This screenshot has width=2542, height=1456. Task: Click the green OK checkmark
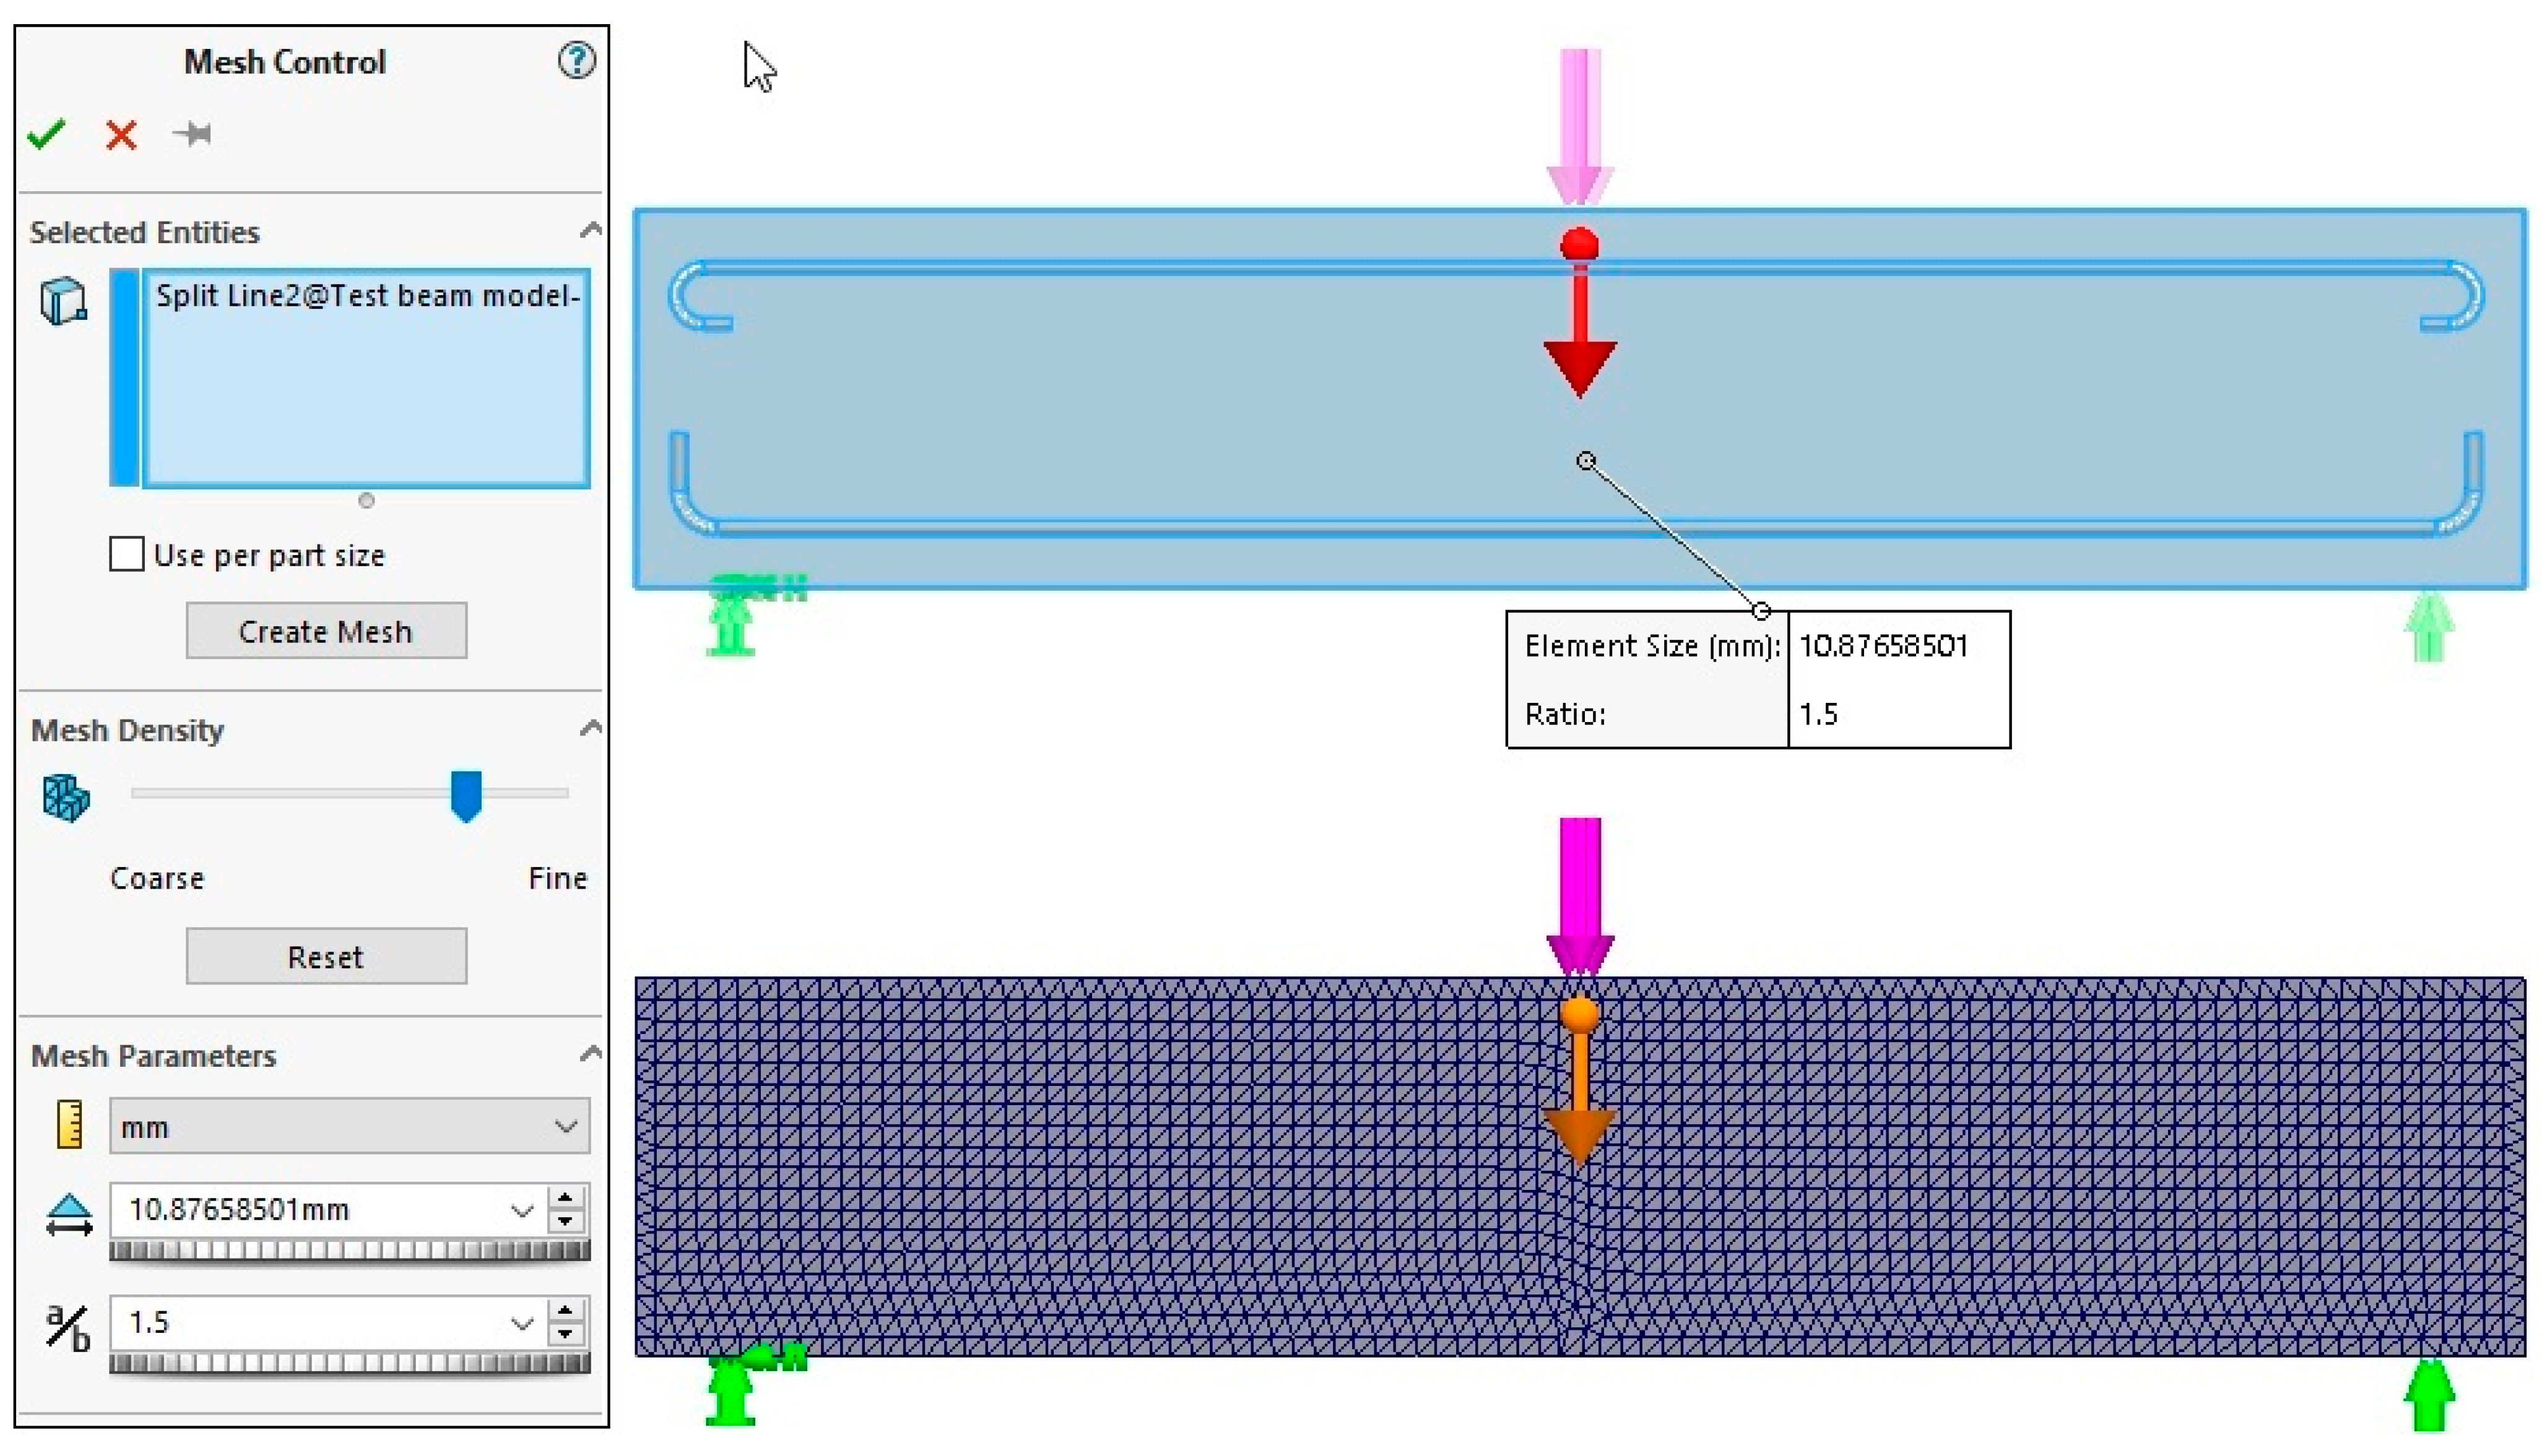(x=46, y=134)
